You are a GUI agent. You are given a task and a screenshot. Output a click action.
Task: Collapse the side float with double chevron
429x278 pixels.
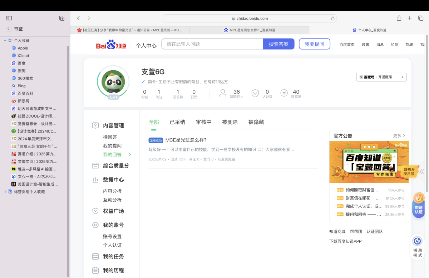[x=422, y=171]
